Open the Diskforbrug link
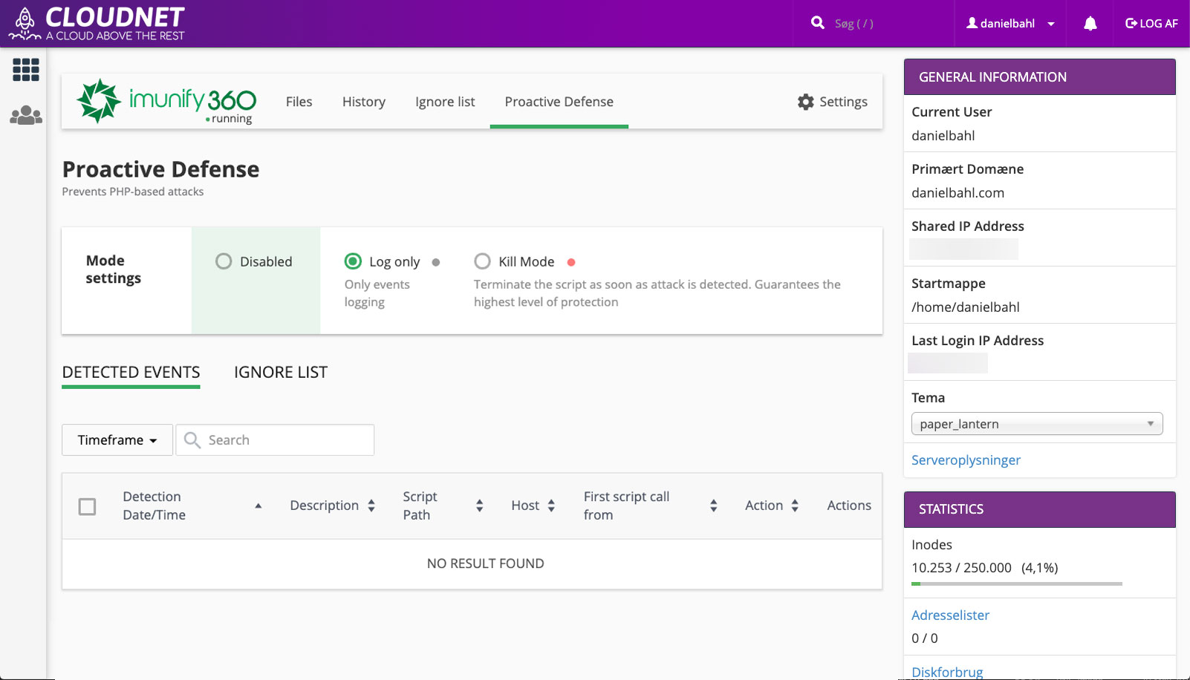Image resolution: width=1190 pixels, height=680 pixels. pos(947,672)
